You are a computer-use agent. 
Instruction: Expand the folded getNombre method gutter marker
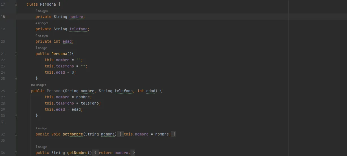(x=16, y=153)
